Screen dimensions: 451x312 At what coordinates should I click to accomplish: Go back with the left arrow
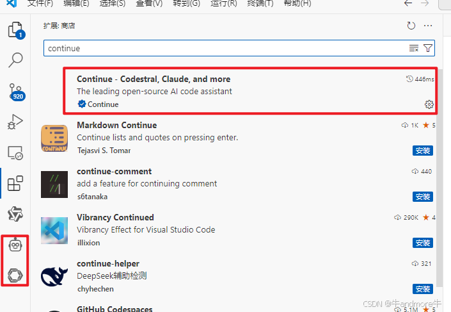coord(408,3)
